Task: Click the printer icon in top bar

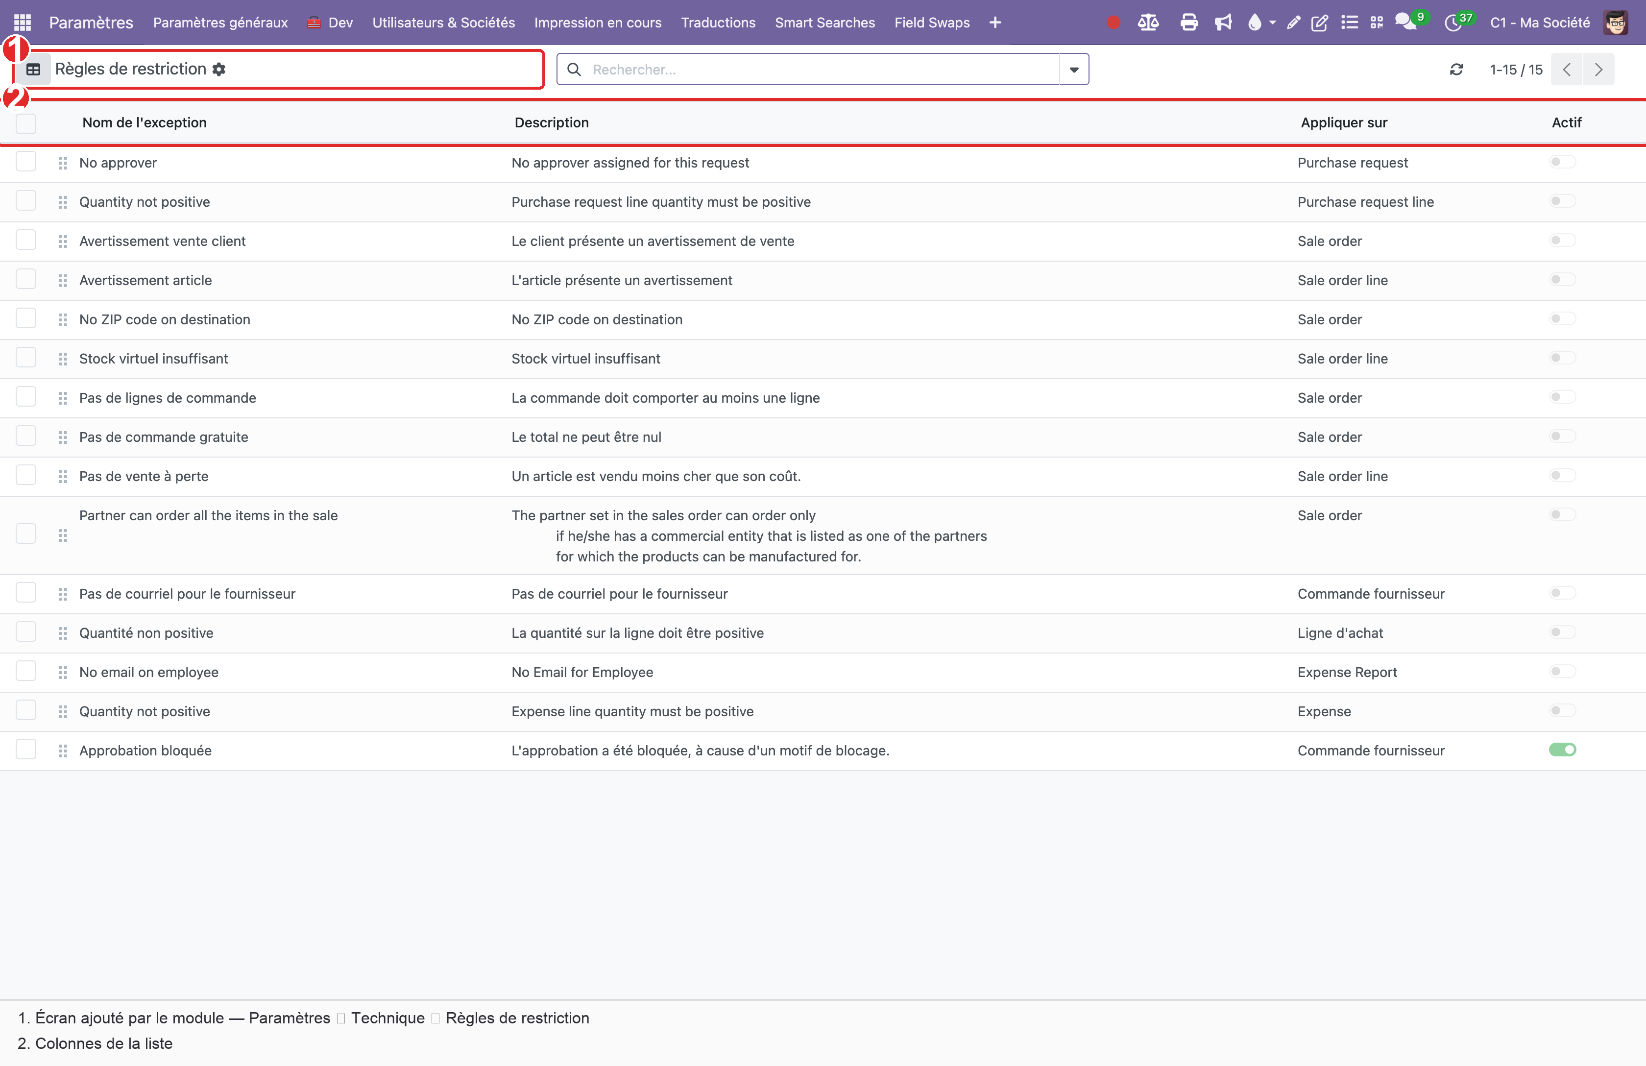Action: click(1189, 23)
